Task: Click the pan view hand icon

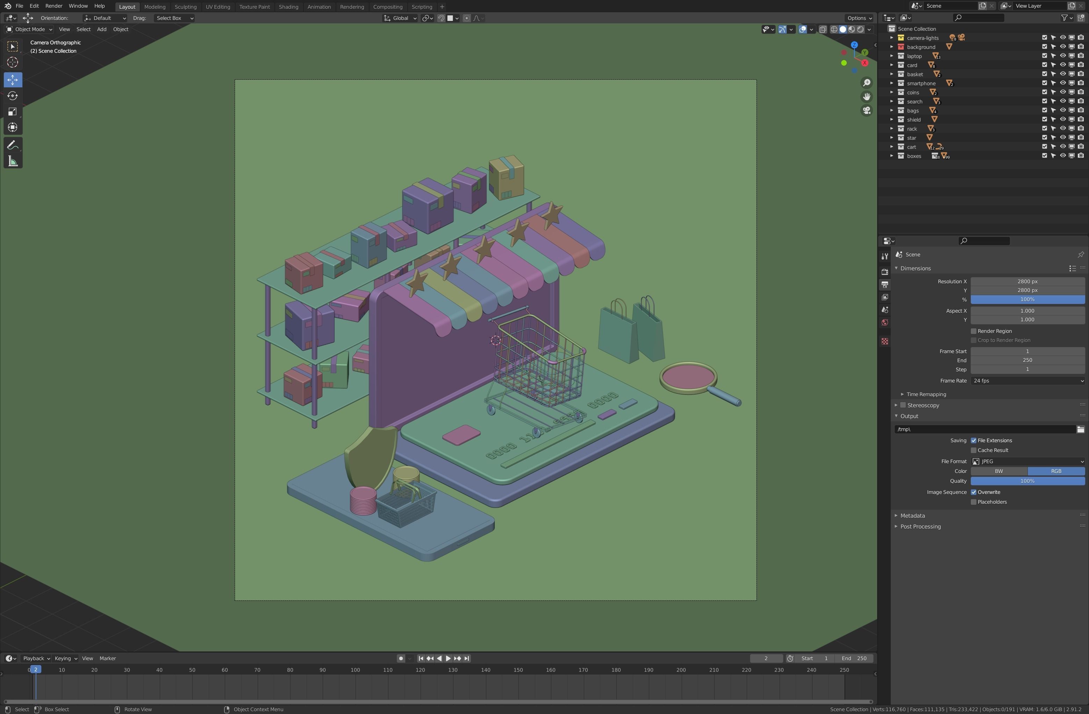Action: 866,97
